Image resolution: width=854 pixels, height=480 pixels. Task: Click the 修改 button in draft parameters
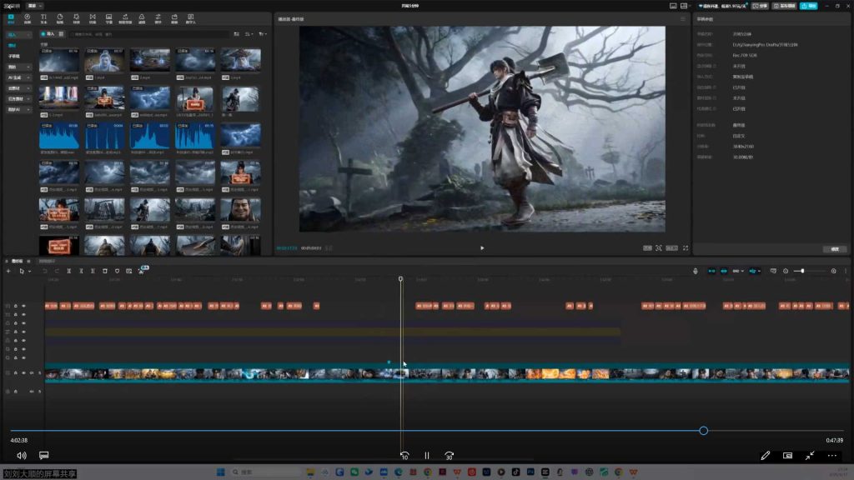tap(834, 249)
